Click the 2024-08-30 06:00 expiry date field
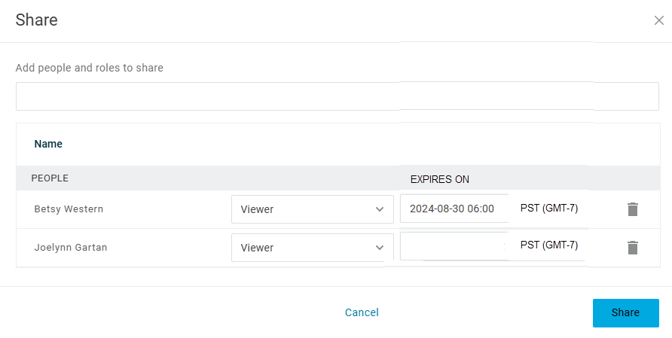 pyautogui.click(x=452, y=209)
